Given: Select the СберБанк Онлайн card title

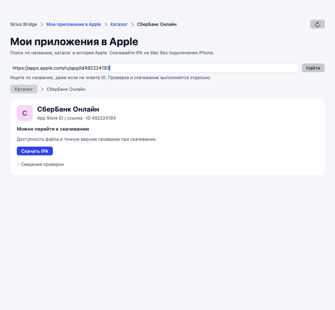Looking at the screenshot, I should [68, 109].
